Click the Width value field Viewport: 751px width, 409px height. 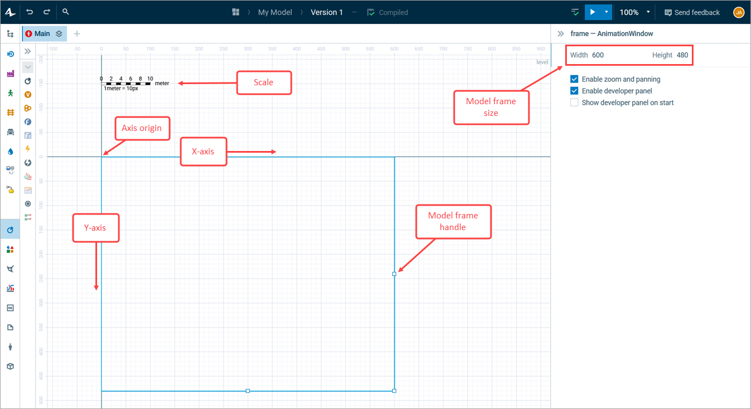click(x=598, y=55)
